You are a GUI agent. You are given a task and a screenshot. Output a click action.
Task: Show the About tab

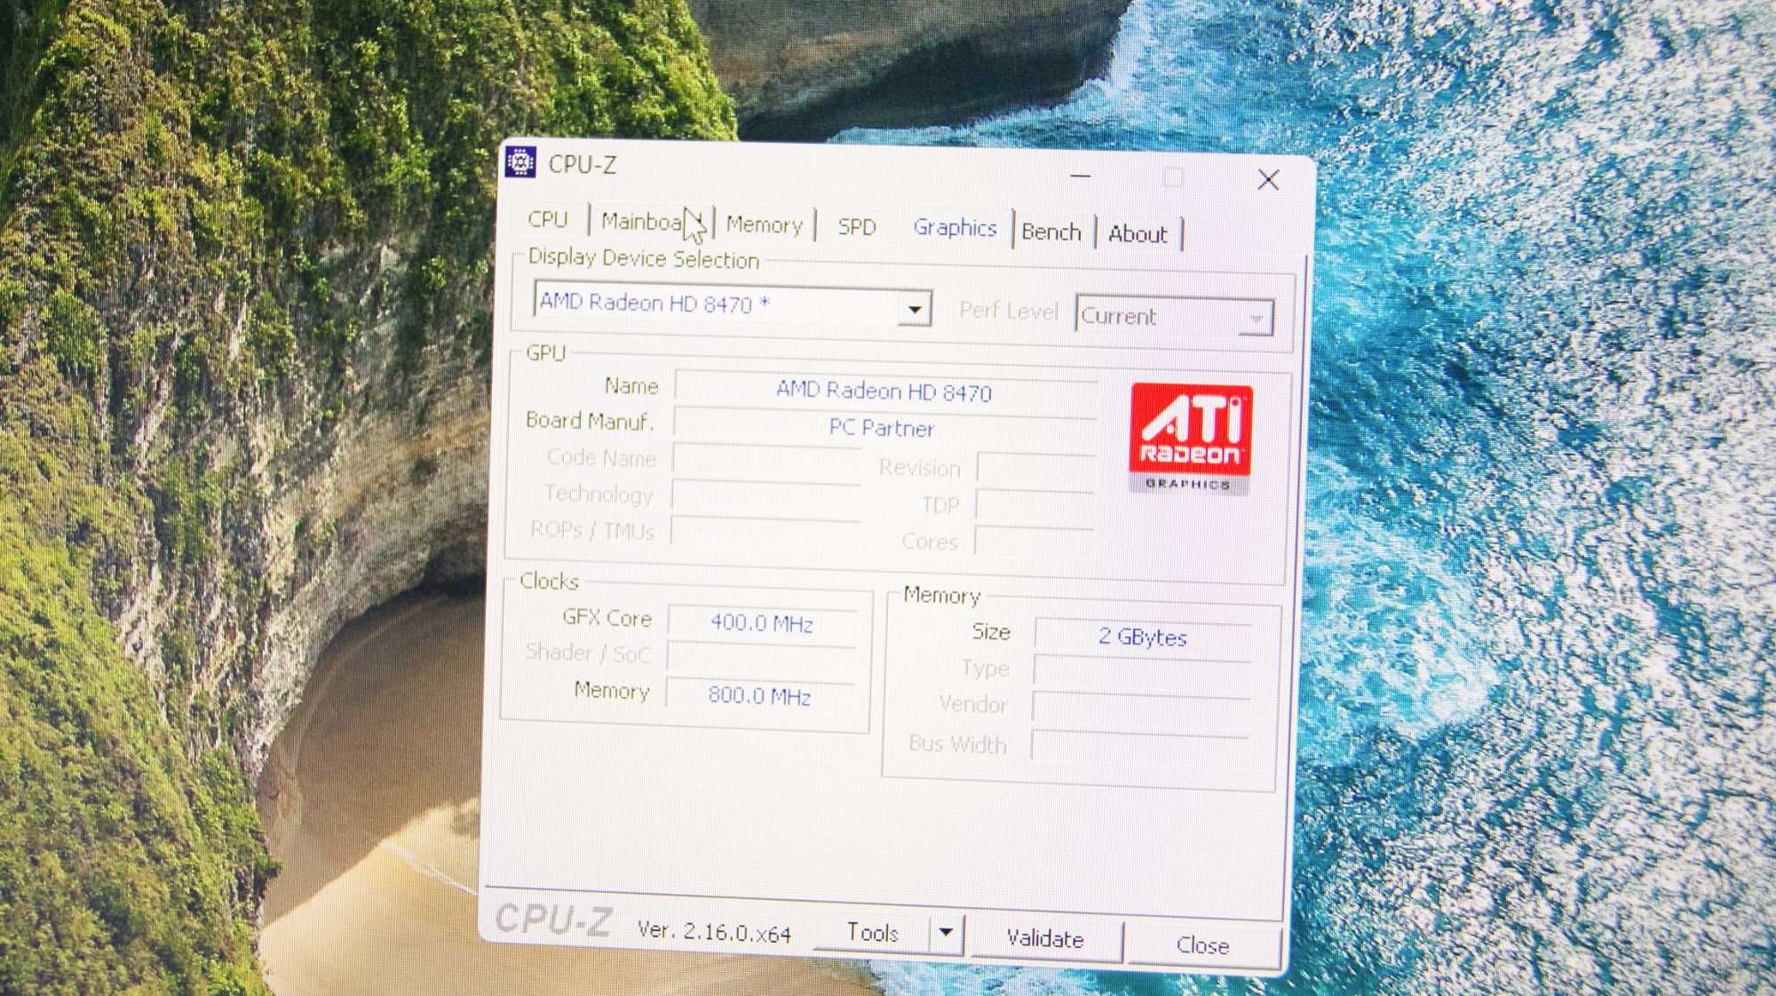tap(1138, 234)
